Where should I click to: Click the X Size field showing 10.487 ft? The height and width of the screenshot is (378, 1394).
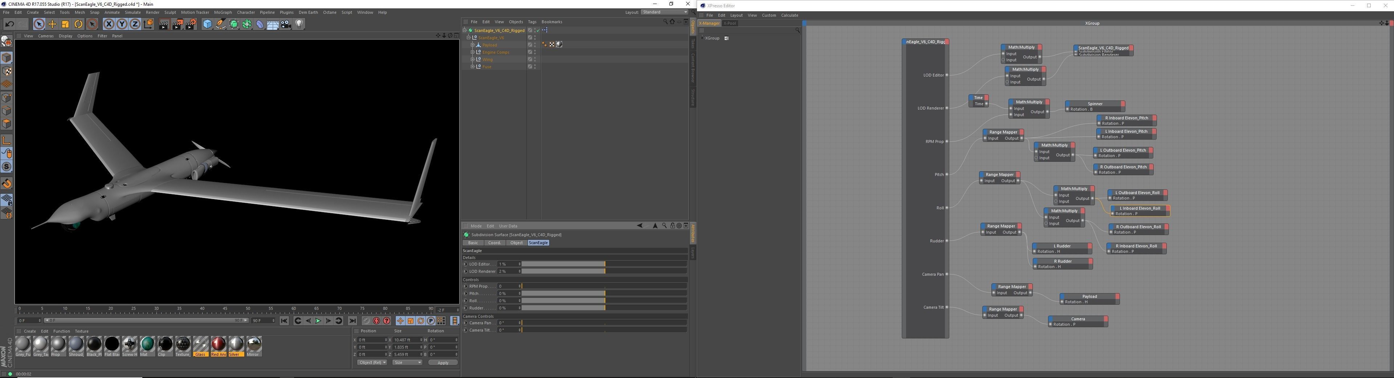point(407,340)
